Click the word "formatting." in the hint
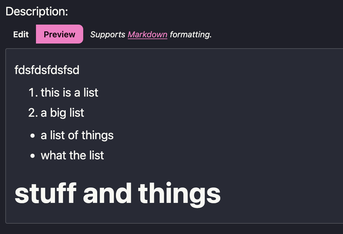 (191, 34)
